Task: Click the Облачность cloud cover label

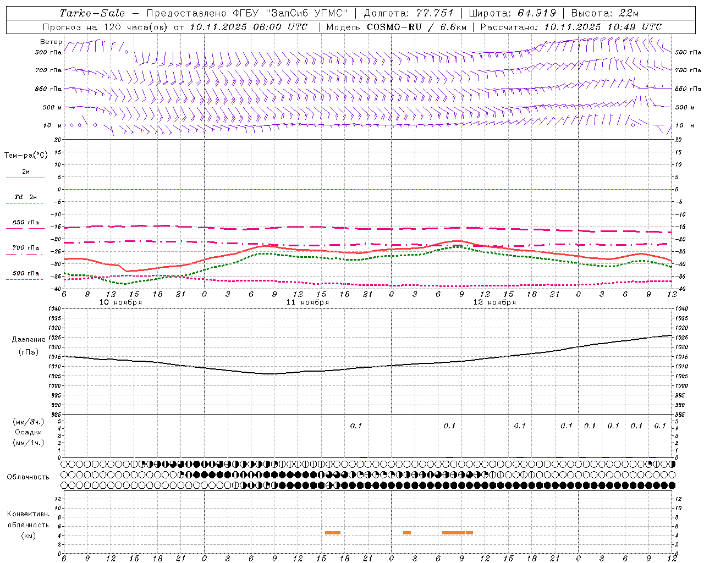Action: [x=28, y=477]
